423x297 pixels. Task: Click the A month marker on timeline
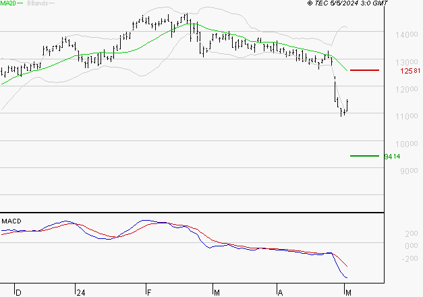point(280,293)
